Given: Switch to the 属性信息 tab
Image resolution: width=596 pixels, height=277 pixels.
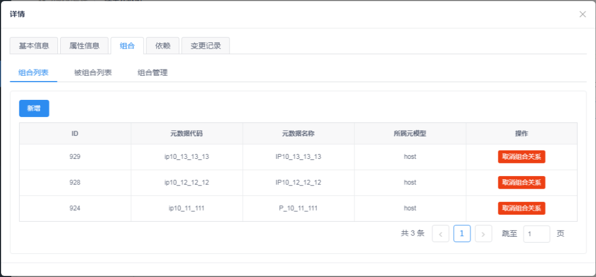Looking at the screenshot, I should tap(84, 46).
